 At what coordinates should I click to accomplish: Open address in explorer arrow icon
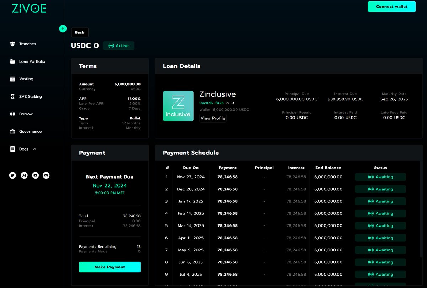tap(233, 103)
